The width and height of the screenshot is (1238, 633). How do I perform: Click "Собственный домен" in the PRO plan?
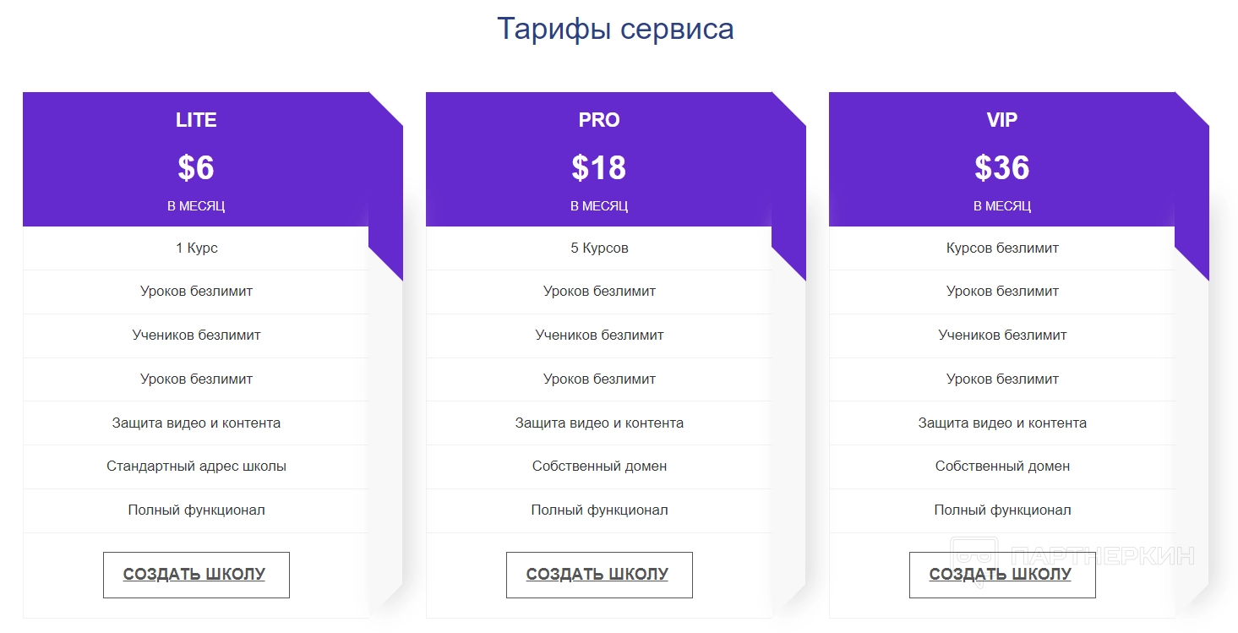coord(599,467)
